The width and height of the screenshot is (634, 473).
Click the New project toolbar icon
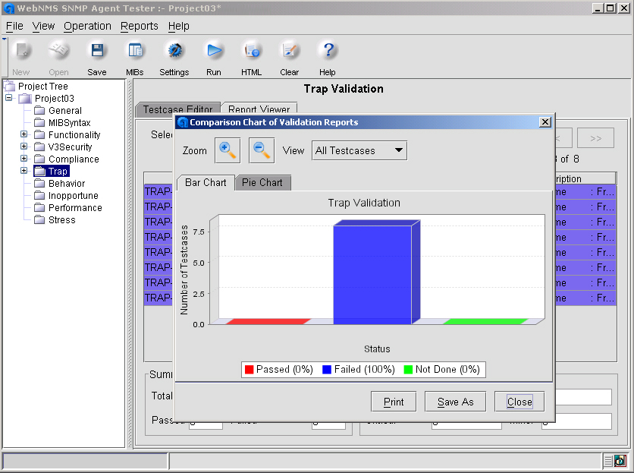[21, 51]
